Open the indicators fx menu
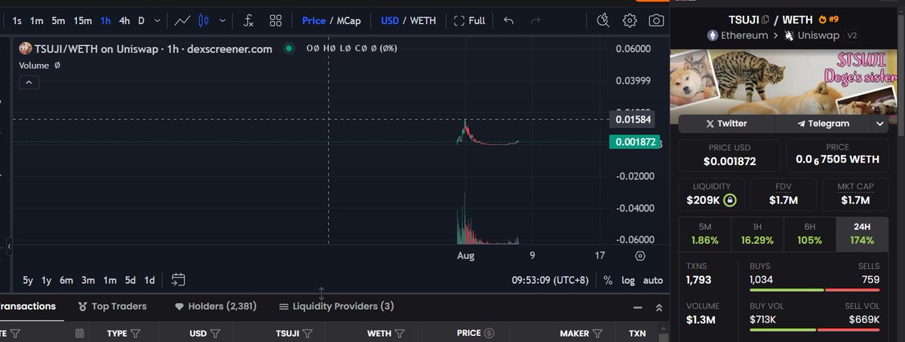This screenshot has width=905, height=342. tap(248, 20)
